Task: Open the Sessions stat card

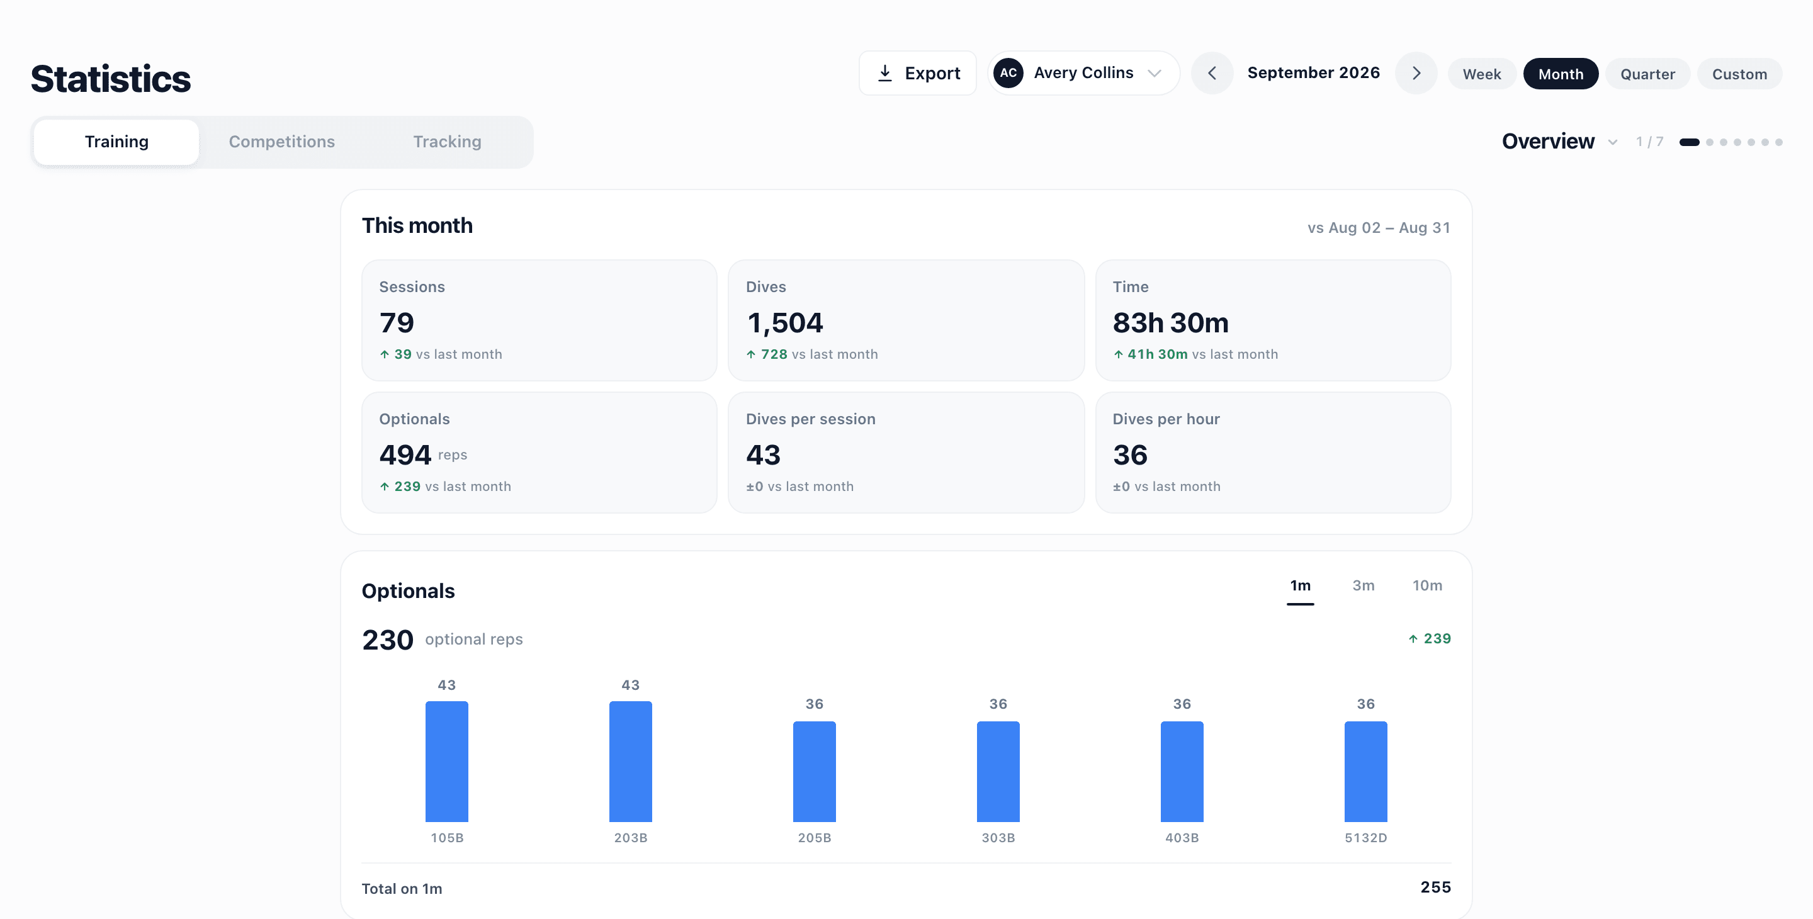Action: click(539, 320)
